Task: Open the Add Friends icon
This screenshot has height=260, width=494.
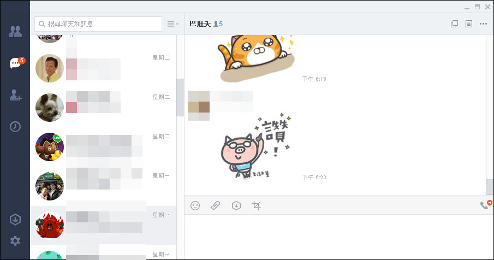Action: click(x=15, y=95)
